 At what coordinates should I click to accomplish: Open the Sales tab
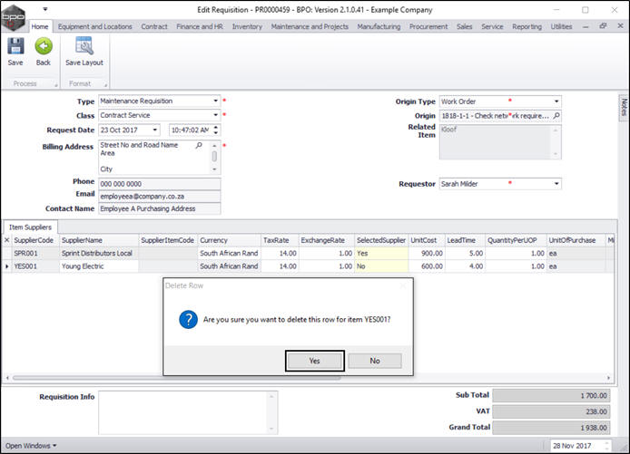pos(465,26)
